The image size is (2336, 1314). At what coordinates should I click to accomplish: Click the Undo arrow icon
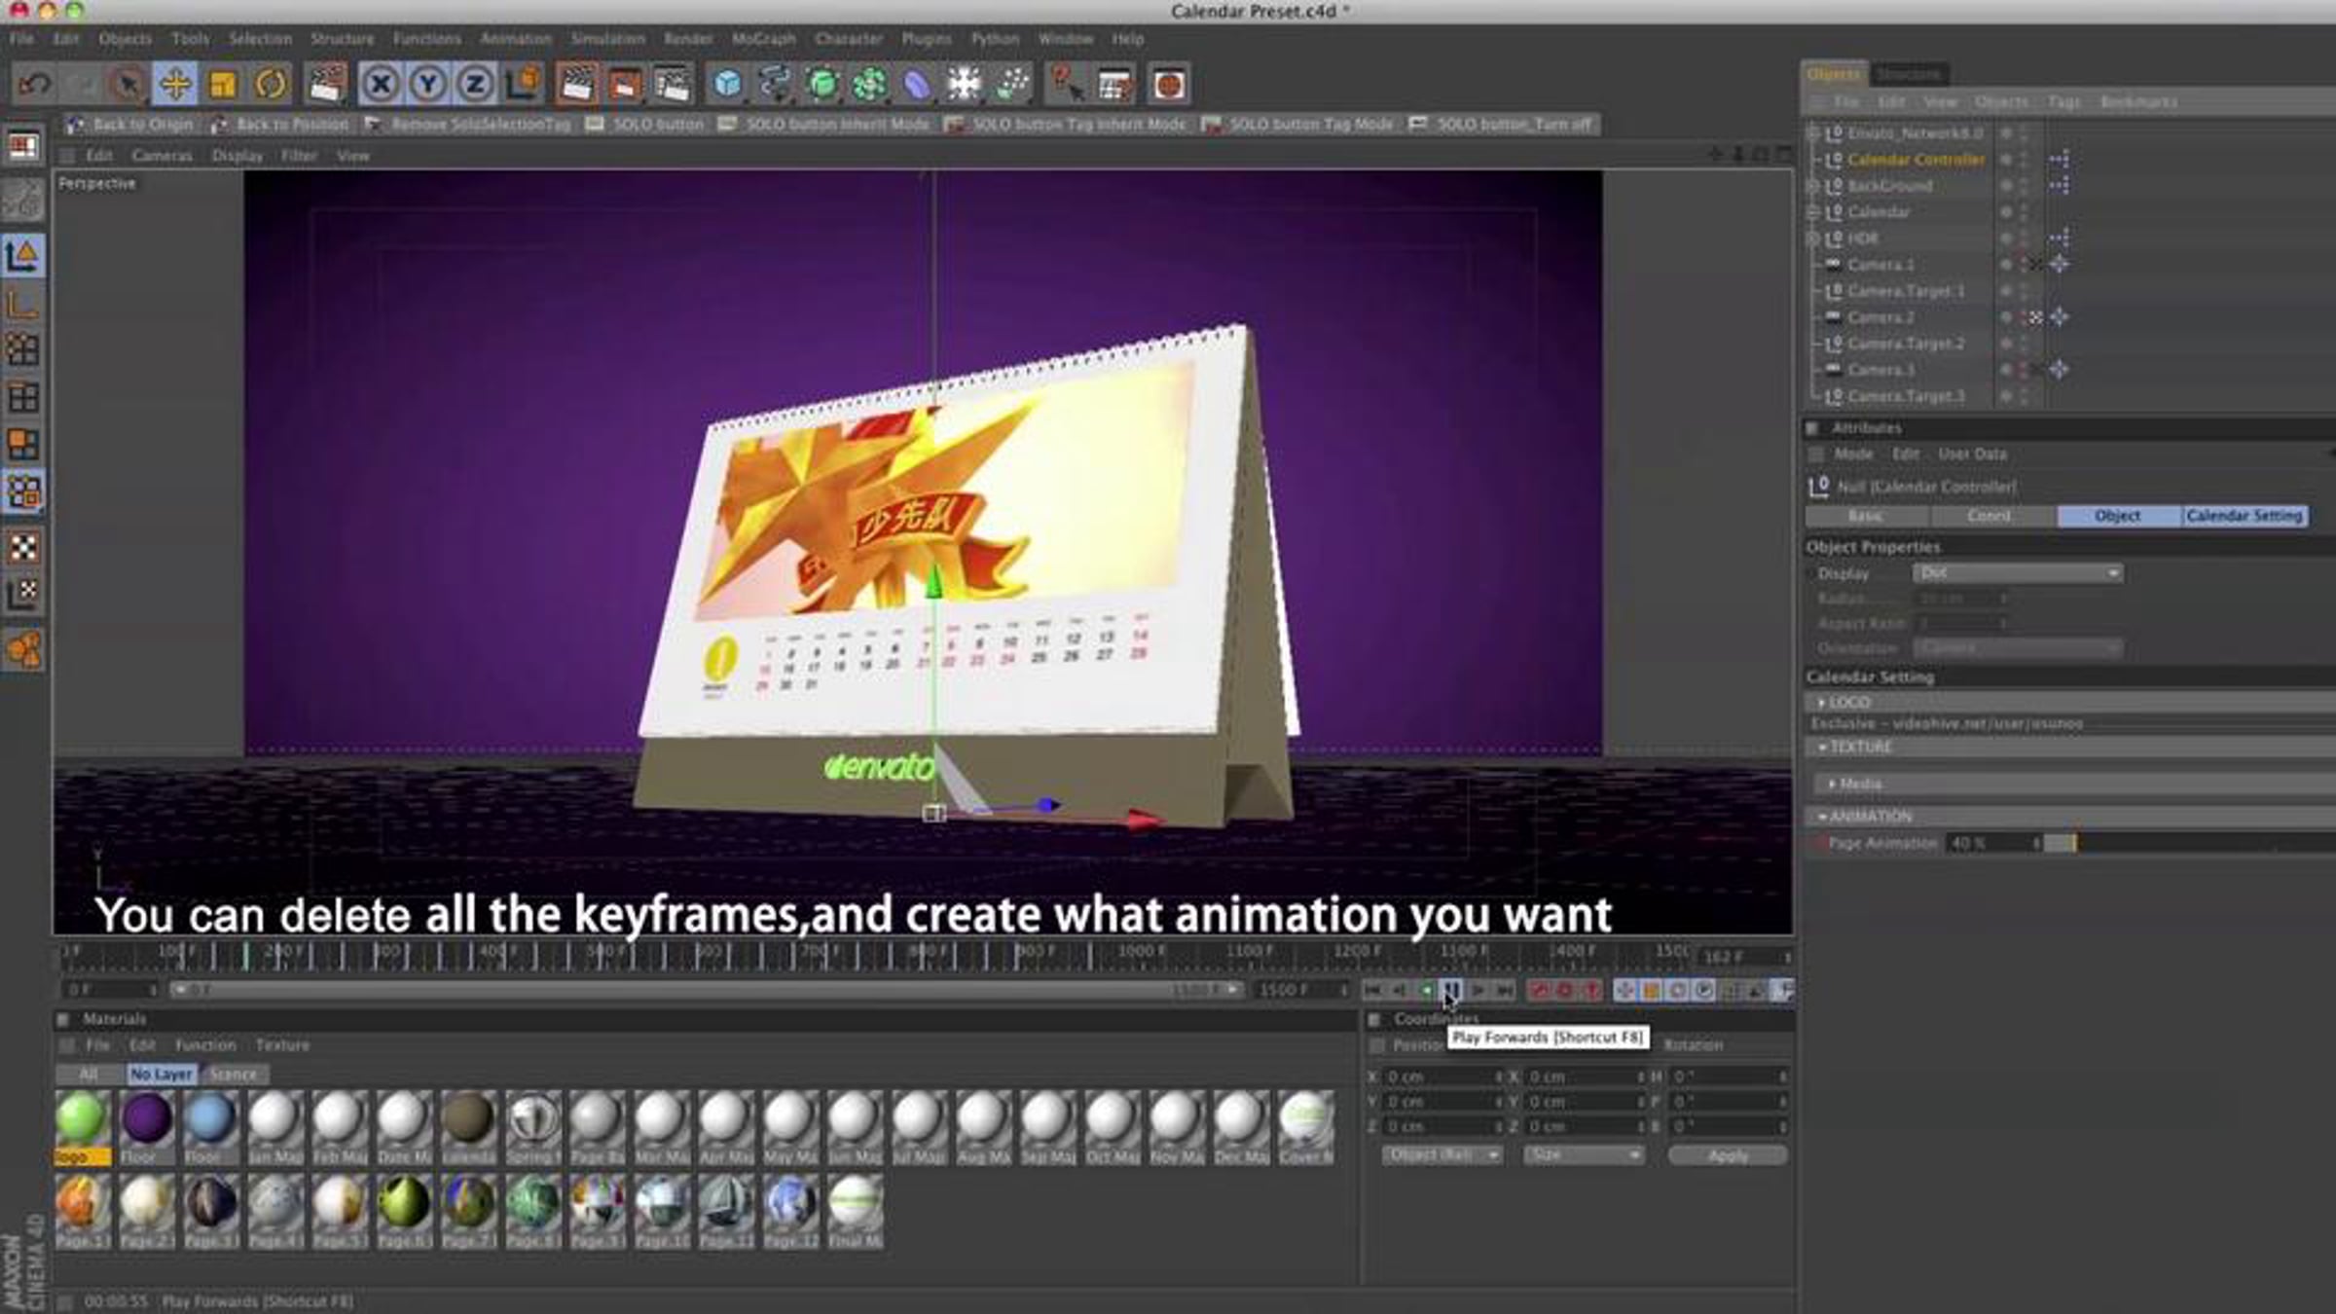pos(34,85)
